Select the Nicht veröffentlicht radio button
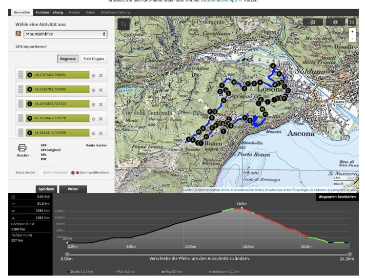Screen dimensions: 365x279 click(x=74, y=173)
